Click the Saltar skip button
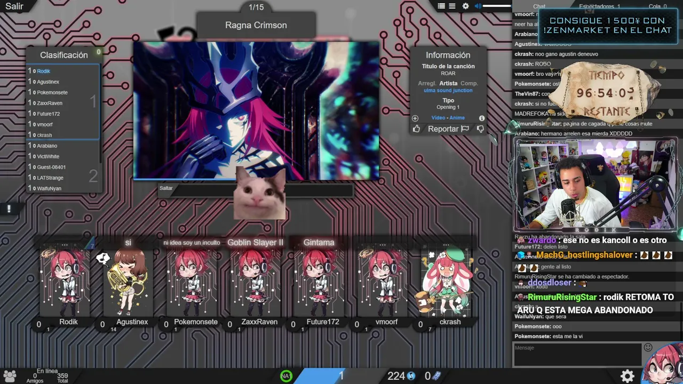 pos(166,188)
